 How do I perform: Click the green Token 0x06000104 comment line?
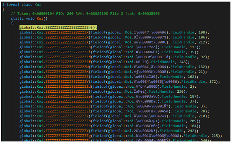[x=85, y=14]
